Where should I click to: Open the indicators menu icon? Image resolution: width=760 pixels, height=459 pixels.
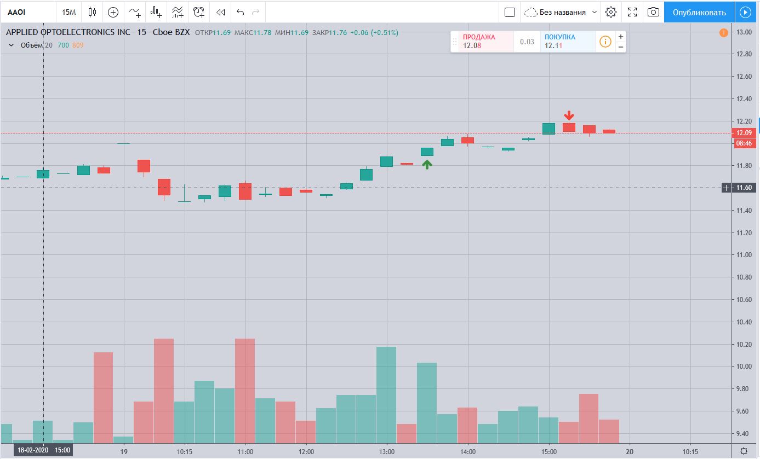(x=134, y=12)
